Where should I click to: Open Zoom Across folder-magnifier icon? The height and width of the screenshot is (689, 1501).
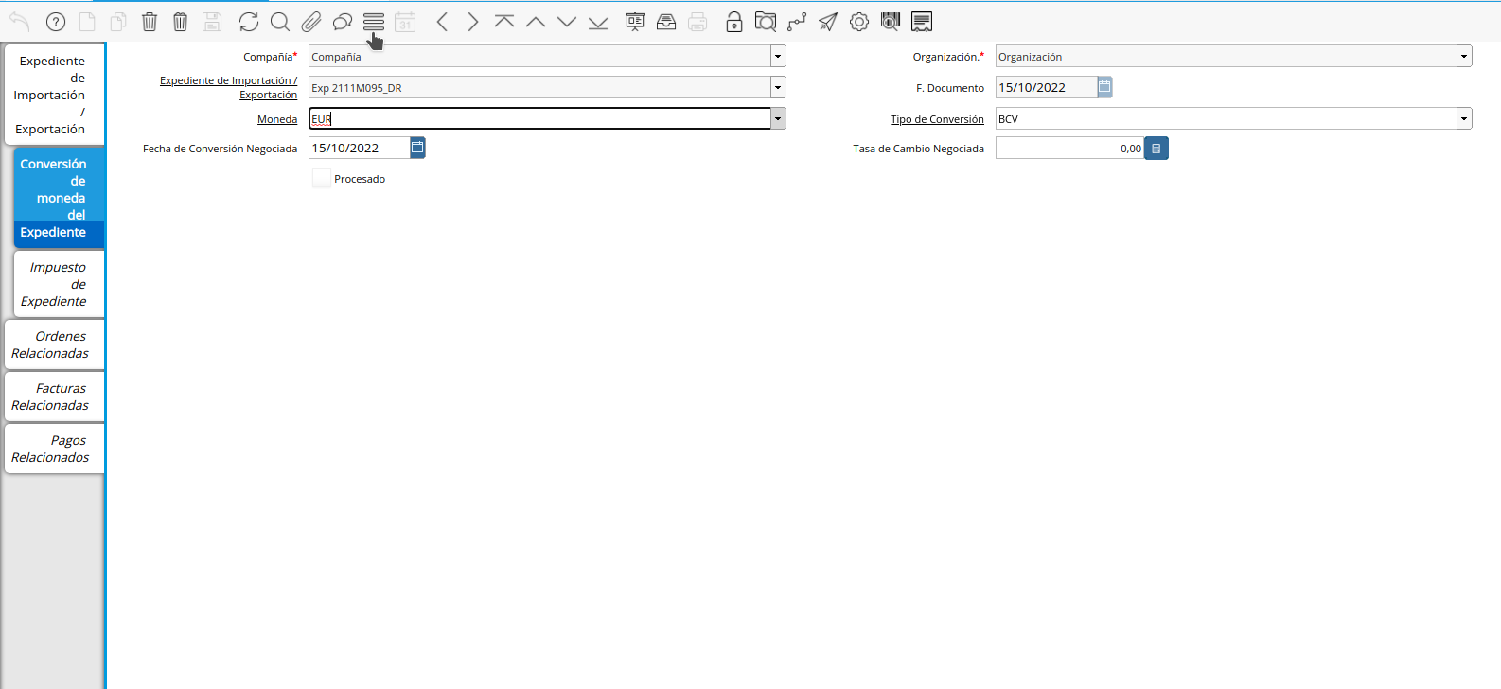pos(766,22)
